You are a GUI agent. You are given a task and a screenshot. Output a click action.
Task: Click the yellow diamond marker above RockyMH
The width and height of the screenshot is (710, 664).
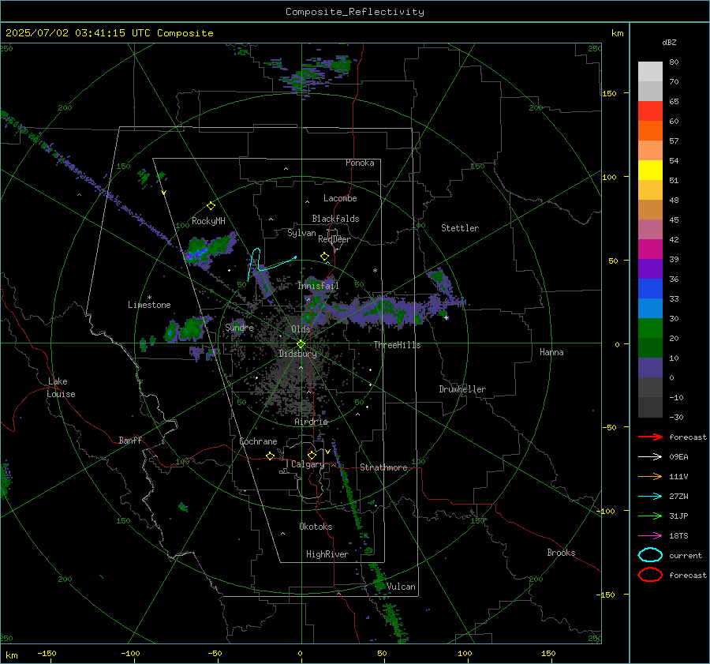211,206
